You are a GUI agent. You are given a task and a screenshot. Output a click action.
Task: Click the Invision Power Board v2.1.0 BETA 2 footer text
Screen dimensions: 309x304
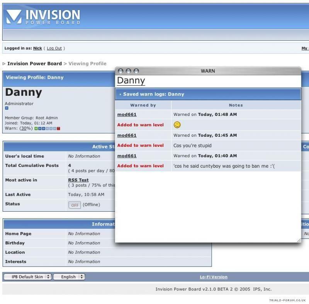point(194,289)
